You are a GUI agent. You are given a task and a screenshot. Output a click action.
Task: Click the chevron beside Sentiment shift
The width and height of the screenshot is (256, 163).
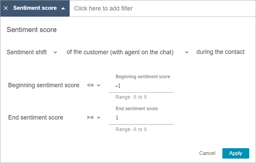[x=55, y=52]
